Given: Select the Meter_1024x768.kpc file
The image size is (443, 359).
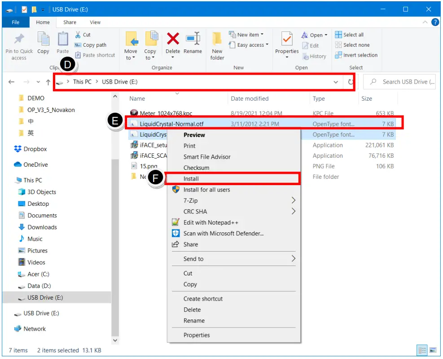Looking at the screenshot, I should (166, 113).
